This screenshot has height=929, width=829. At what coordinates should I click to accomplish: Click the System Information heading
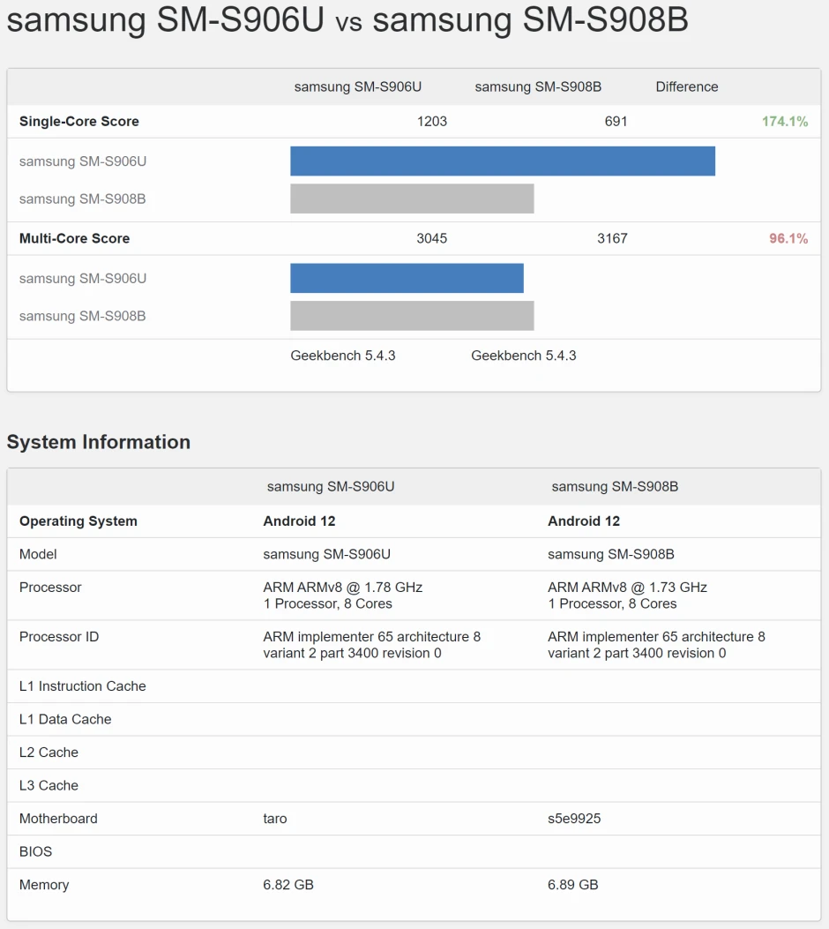pos(99,442)
